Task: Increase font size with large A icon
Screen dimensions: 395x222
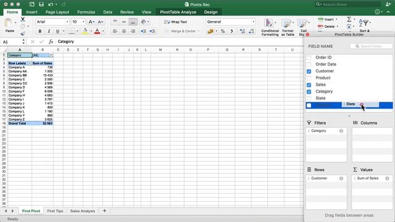Action: tap(91, 22)
